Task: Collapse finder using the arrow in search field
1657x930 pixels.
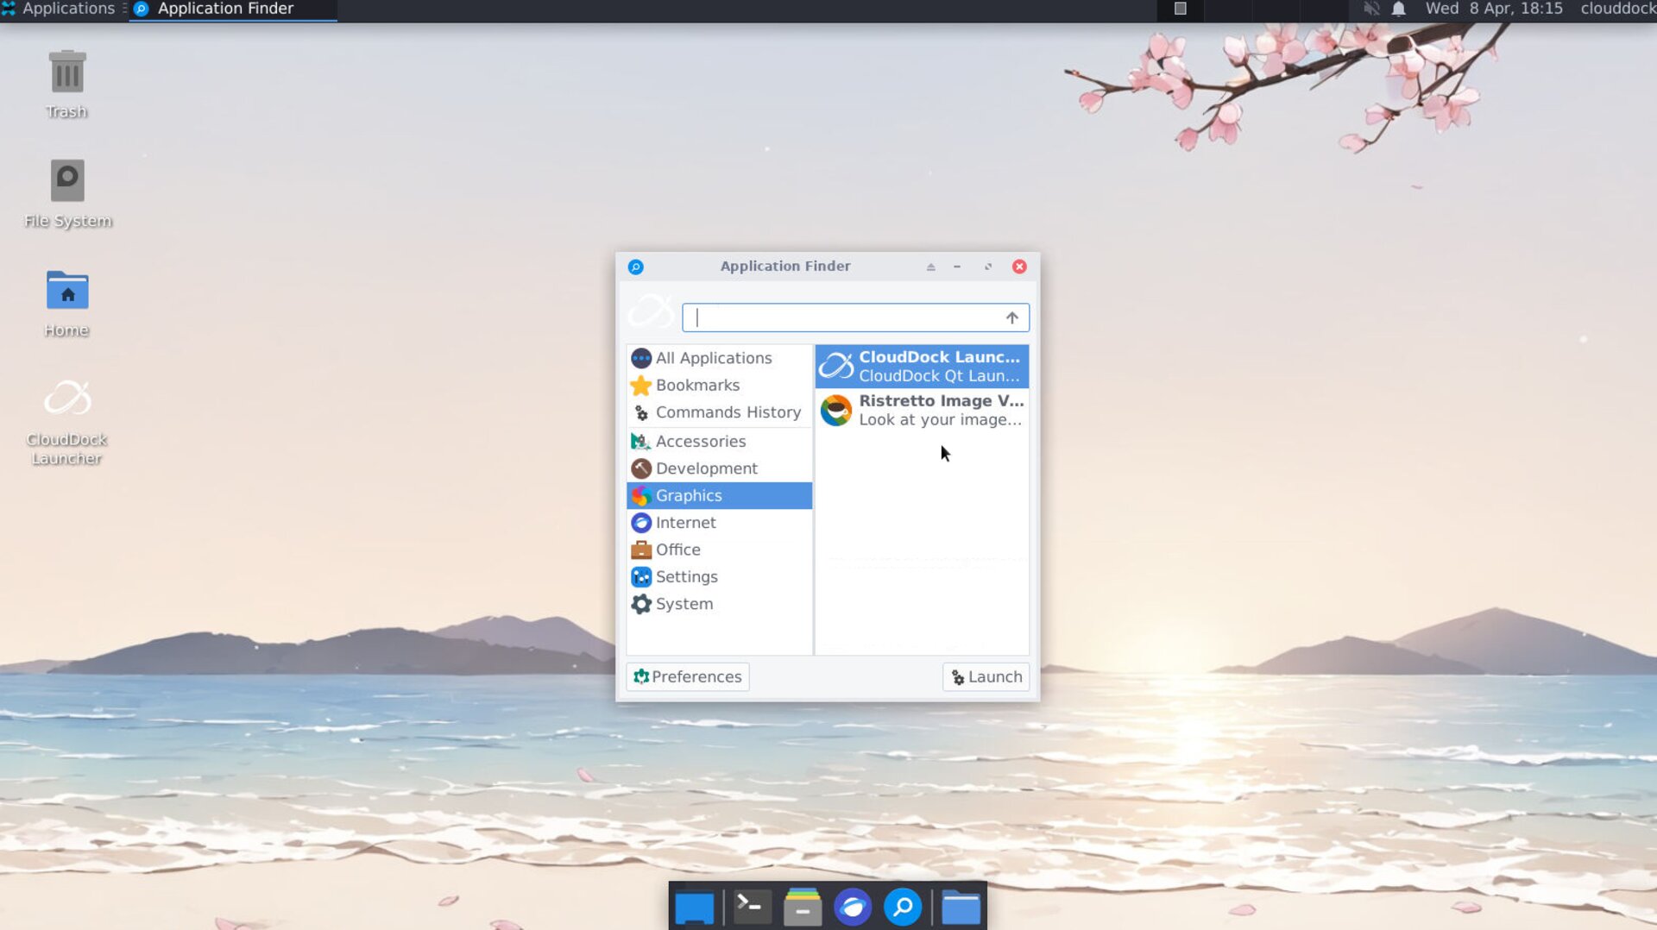Action: click(x=1011, y=318)
